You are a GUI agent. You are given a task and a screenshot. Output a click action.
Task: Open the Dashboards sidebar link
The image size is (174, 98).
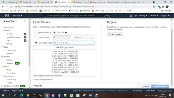(9, 27)
